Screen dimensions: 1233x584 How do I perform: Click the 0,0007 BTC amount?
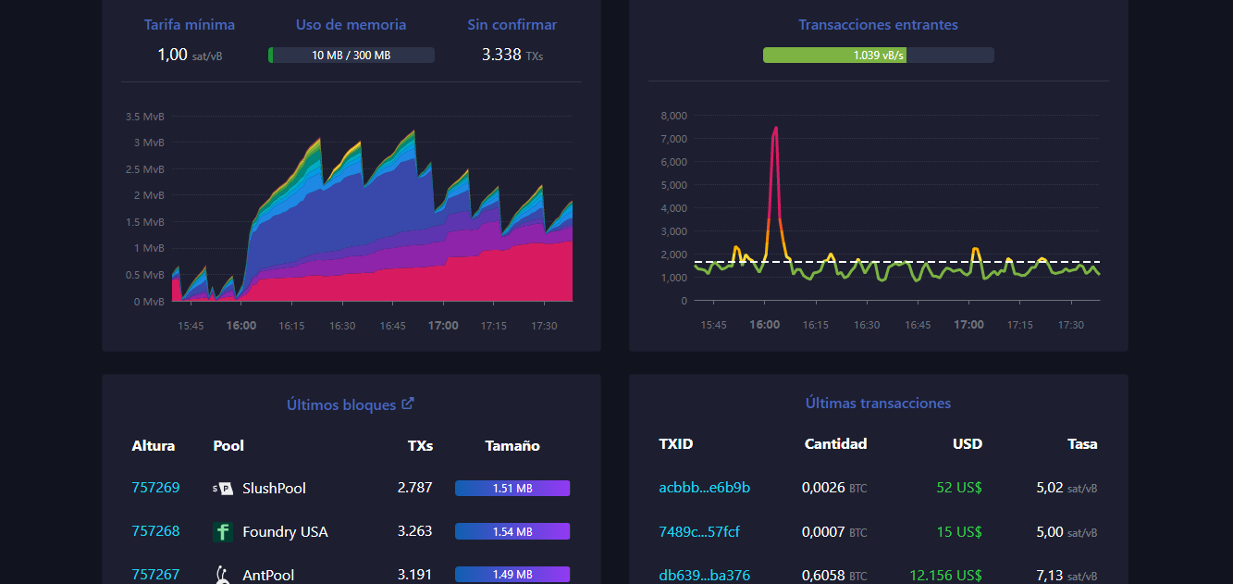click(834, 531)
